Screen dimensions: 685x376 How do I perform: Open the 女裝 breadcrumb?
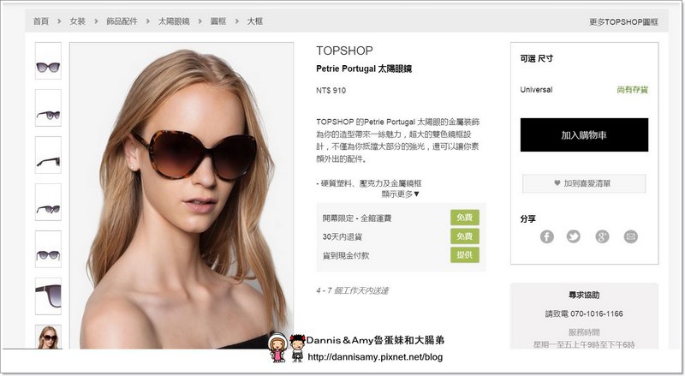(x=78, y=21)
